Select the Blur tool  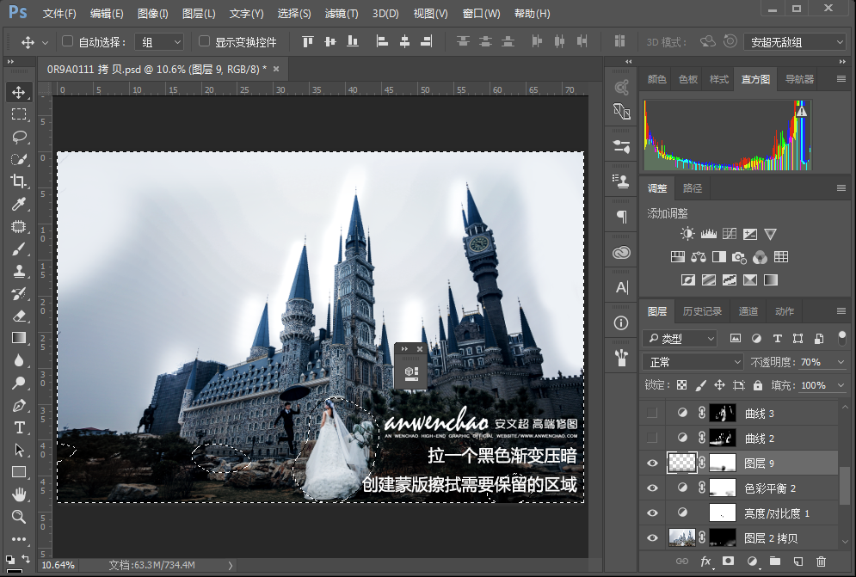19,360
